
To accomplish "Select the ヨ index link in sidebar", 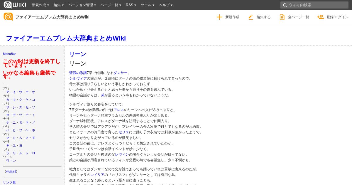I will click(21, 145).
